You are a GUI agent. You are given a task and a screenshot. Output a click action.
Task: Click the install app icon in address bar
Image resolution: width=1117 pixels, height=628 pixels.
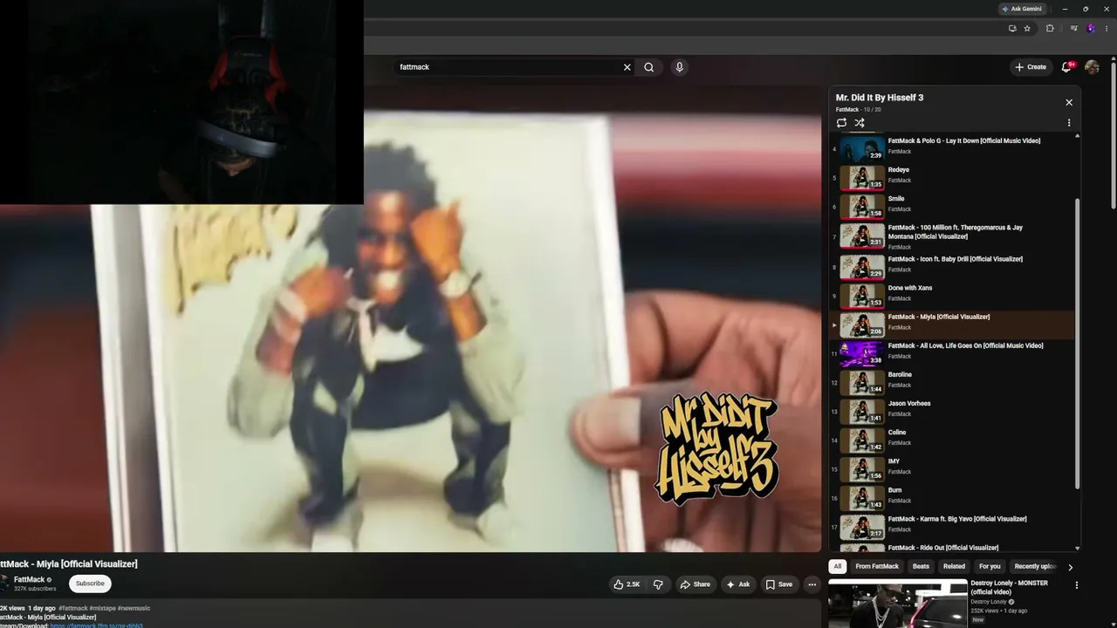click(x=1012, y=29)
